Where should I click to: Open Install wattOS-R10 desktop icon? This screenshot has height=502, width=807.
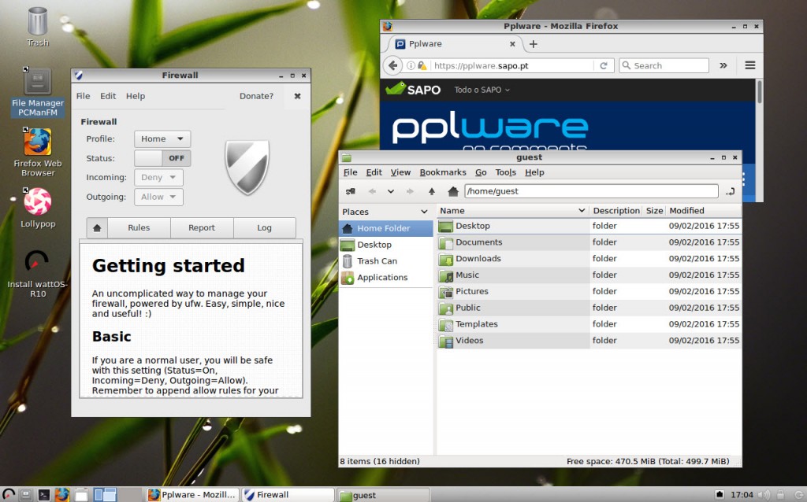point(38,273)
